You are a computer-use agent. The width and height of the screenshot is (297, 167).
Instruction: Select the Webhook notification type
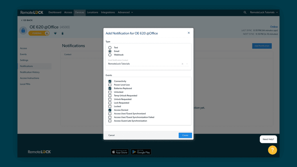[x=110, y=55]
